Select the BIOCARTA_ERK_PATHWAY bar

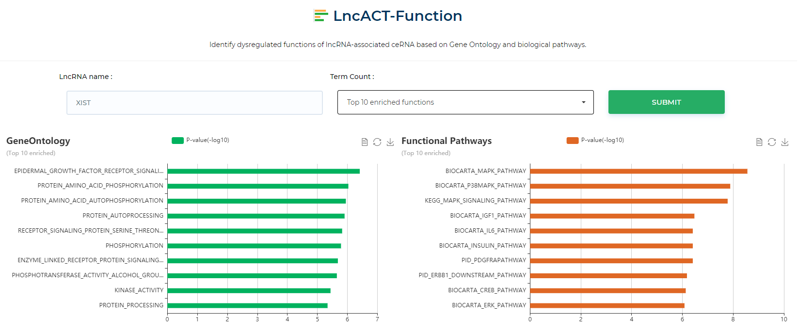pos(607,305)
